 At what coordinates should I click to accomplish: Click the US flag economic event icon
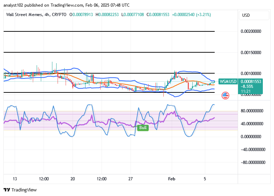(x=225, y=96)
